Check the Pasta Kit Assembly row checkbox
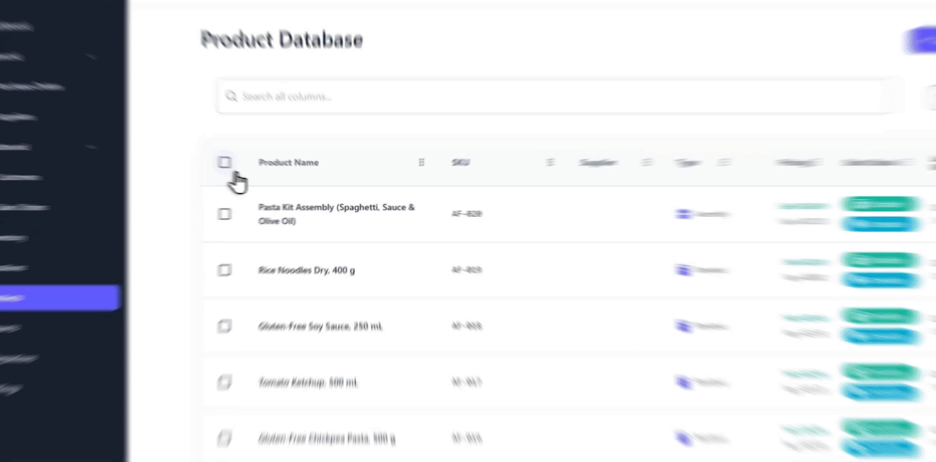Image resolution: width=936 pixels, height=462 pixels. tap(224, 214)
